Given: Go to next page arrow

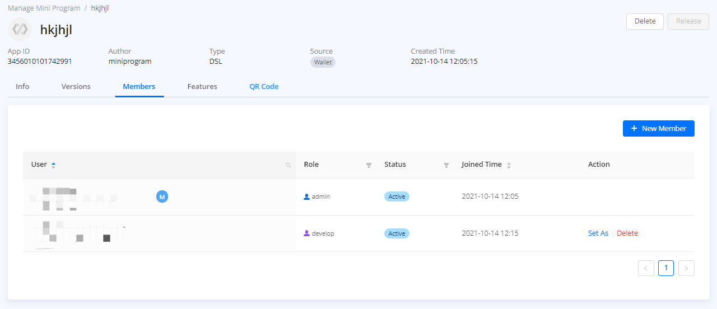Looking at the screenshot, I should 686,268.
